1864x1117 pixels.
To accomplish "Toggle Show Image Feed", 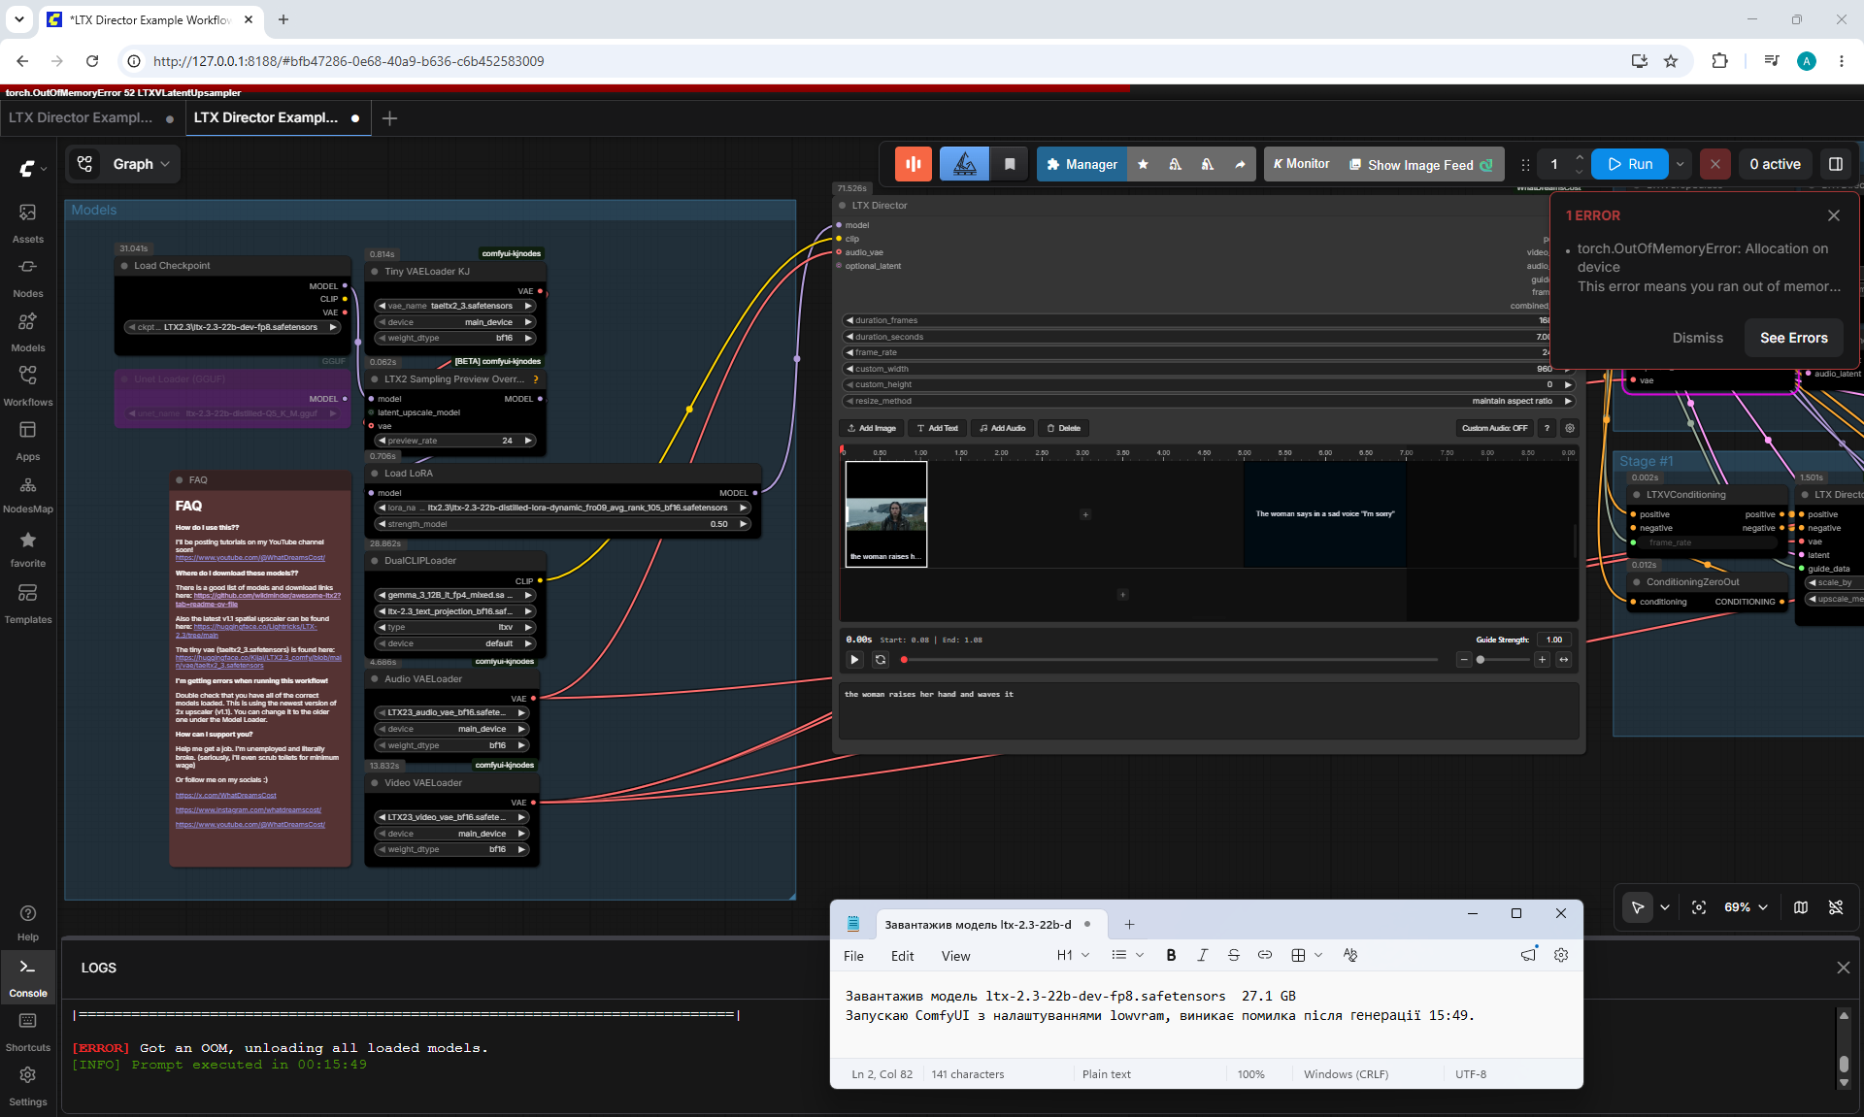I will tap(1421, 165).
